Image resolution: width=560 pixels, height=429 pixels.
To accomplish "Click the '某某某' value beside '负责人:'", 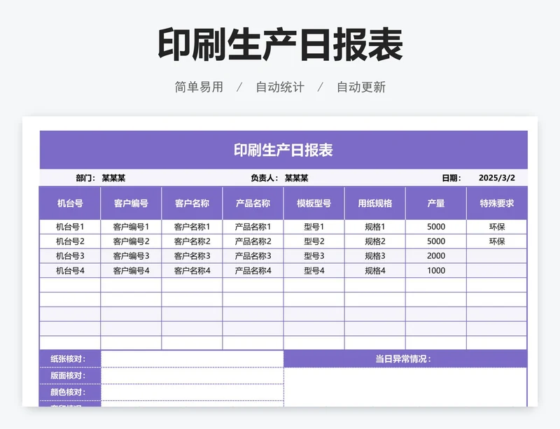I will [x=296, y=178].
